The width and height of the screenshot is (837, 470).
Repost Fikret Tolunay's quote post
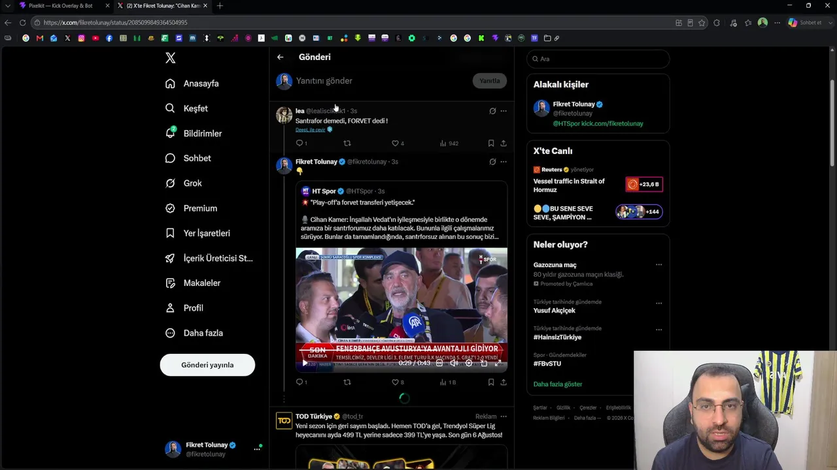pyautogui.click(x=347, y=382)
